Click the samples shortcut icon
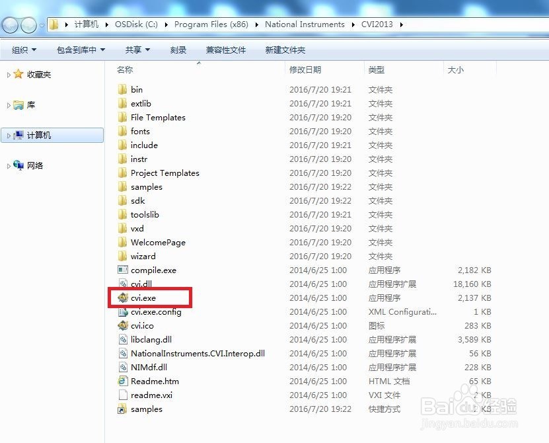This screenshot has height=443, width=549. pyautogui.click(x=122, y=409)
